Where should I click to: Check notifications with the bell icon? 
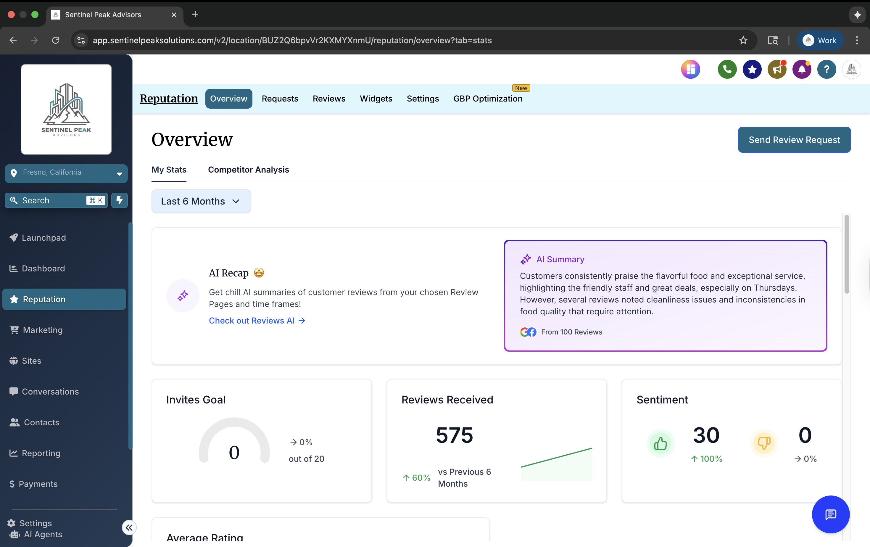(802, 69)
